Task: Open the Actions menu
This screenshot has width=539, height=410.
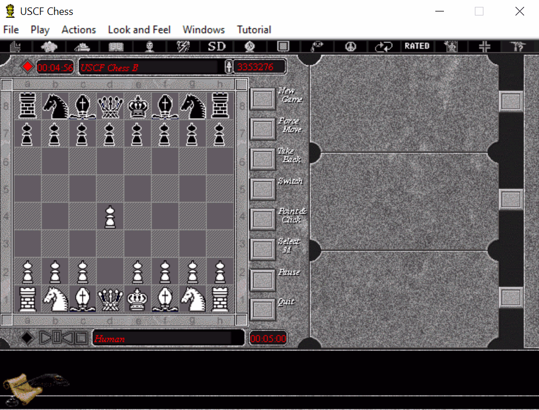Action: tap(78, 30)
